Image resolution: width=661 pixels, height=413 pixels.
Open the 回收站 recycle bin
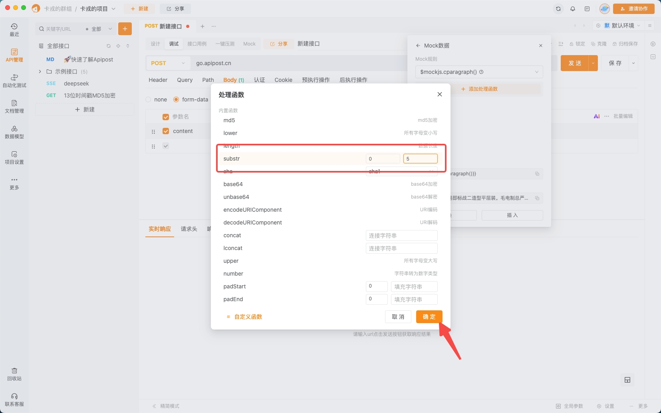14,374
